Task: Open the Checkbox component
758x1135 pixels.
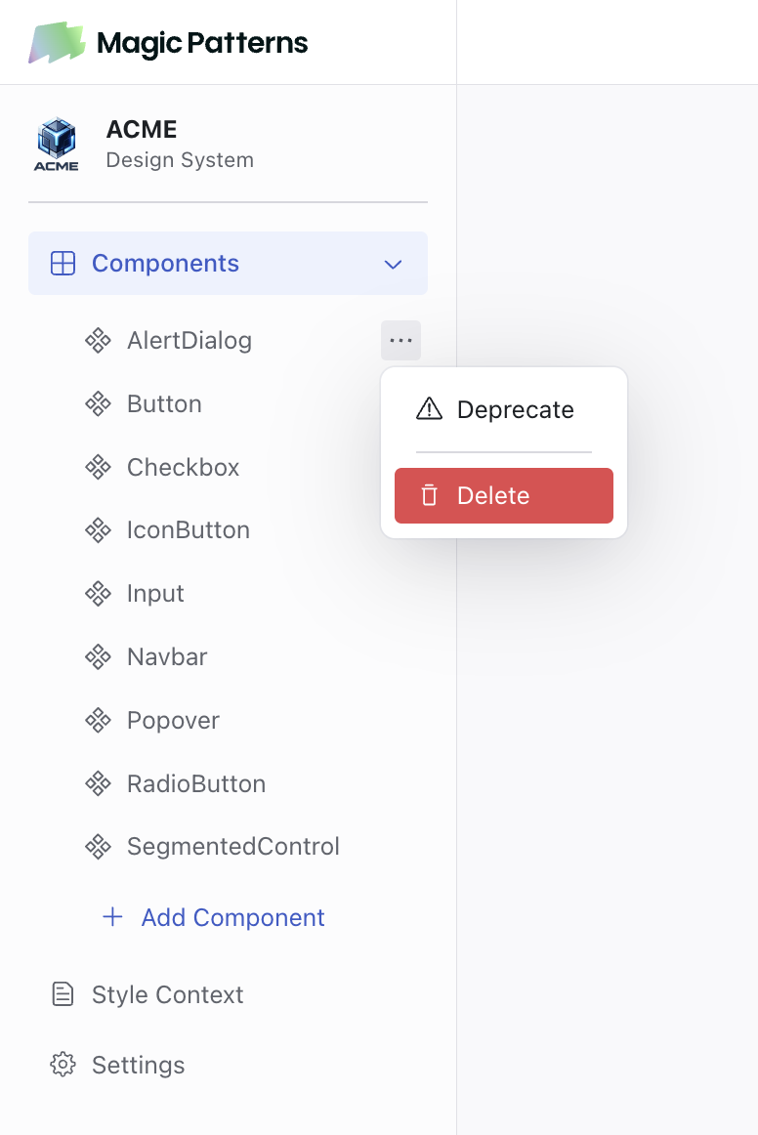Action: tap(184, 468)
